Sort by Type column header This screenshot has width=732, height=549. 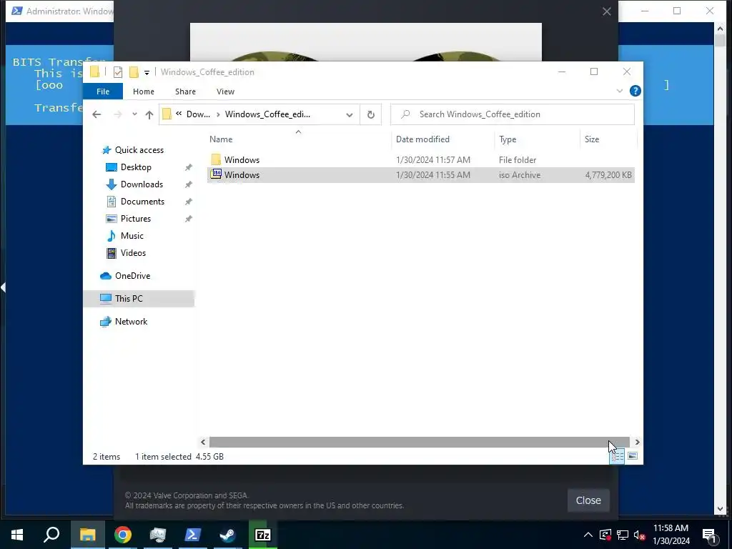pyautogui.click(x=538, y=139)
